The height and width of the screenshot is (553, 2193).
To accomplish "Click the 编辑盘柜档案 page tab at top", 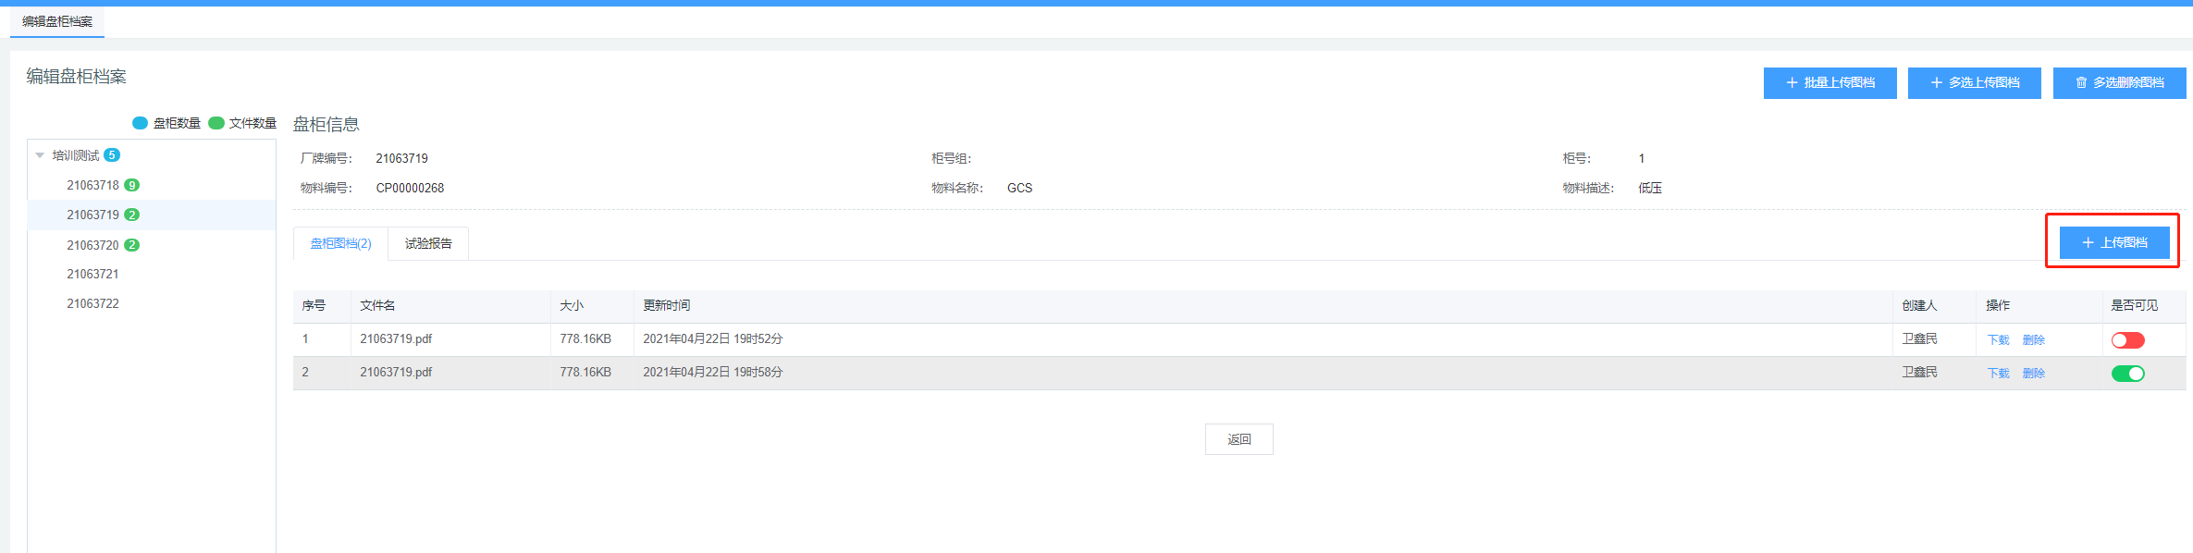I will click(57, 21).
